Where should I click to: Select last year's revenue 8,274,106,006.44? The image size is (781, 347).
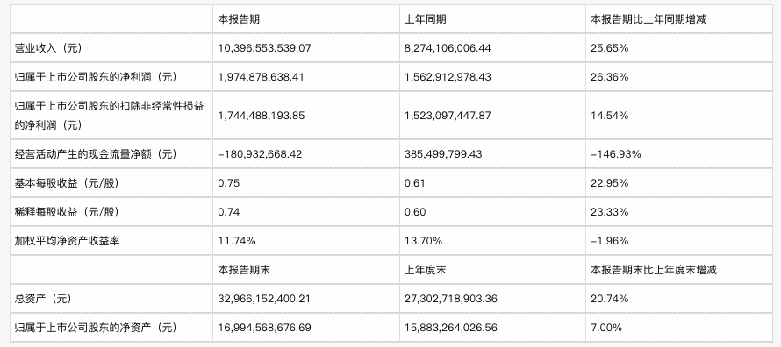tap(448, 48)
